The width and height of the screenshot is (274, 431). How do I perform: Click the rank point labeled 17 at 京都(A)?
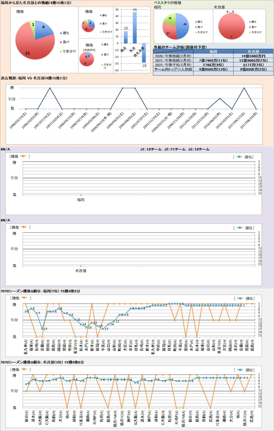(x=42, y=329)
